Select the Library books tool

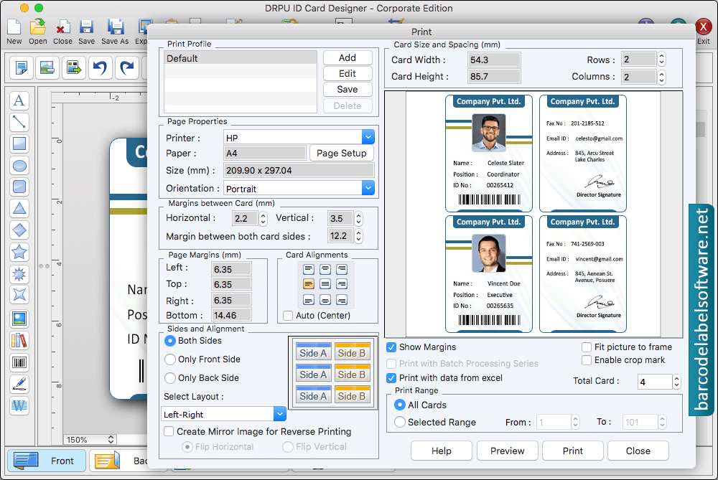[19, 340]
